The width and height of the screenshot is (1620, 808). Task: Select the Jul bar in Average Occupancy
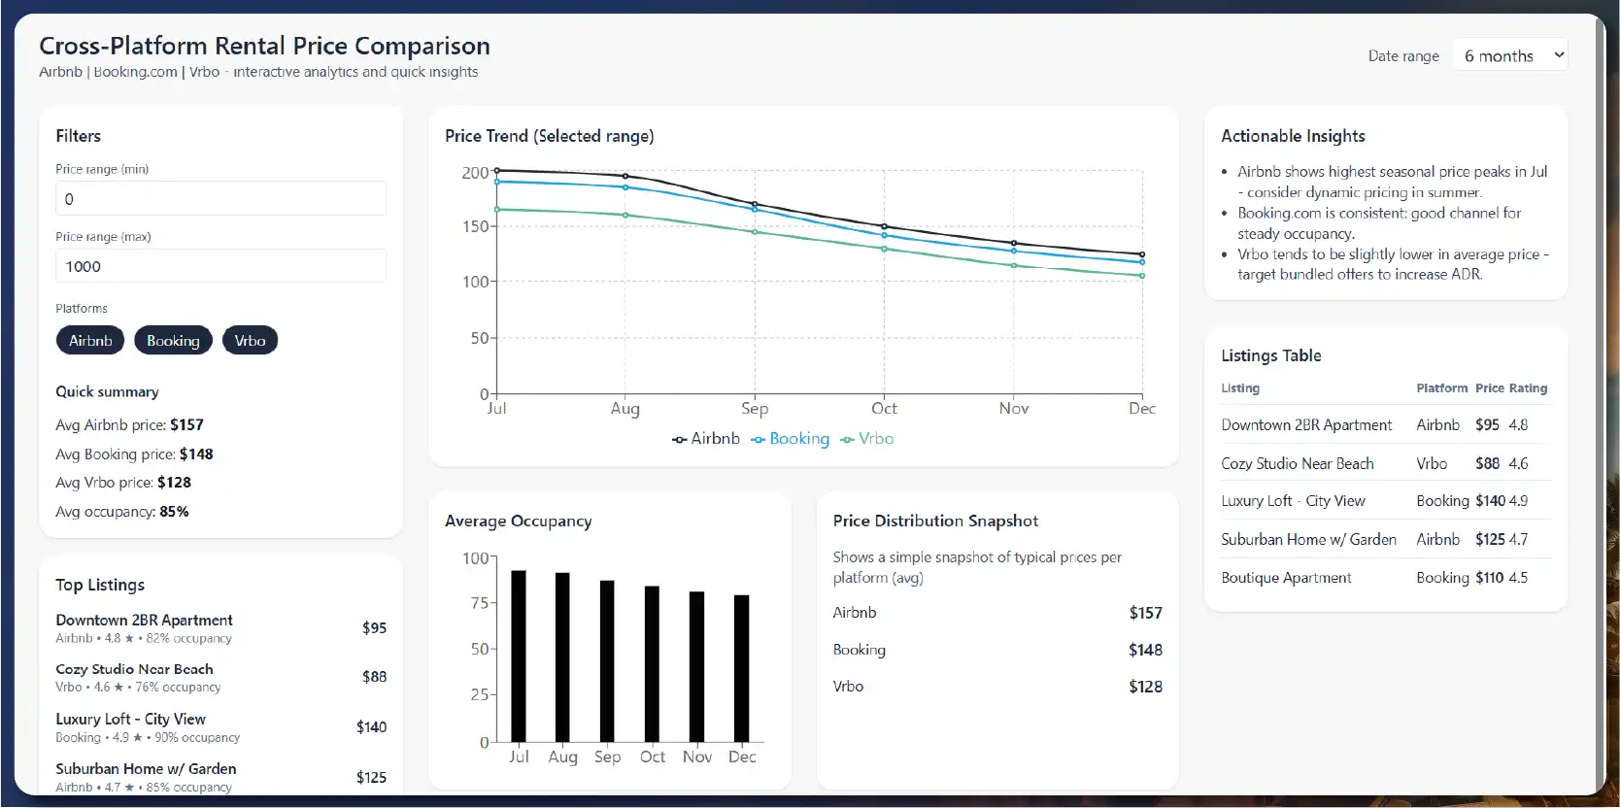[519, 656]
